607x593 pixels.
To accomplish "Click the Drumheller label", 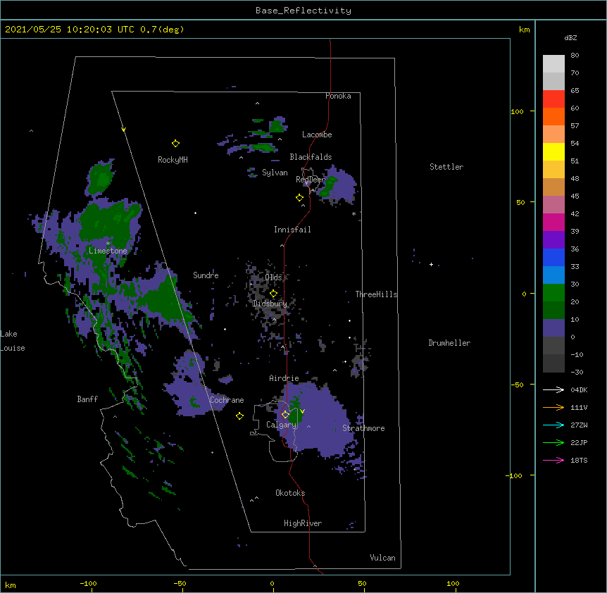I will (449, 343).
